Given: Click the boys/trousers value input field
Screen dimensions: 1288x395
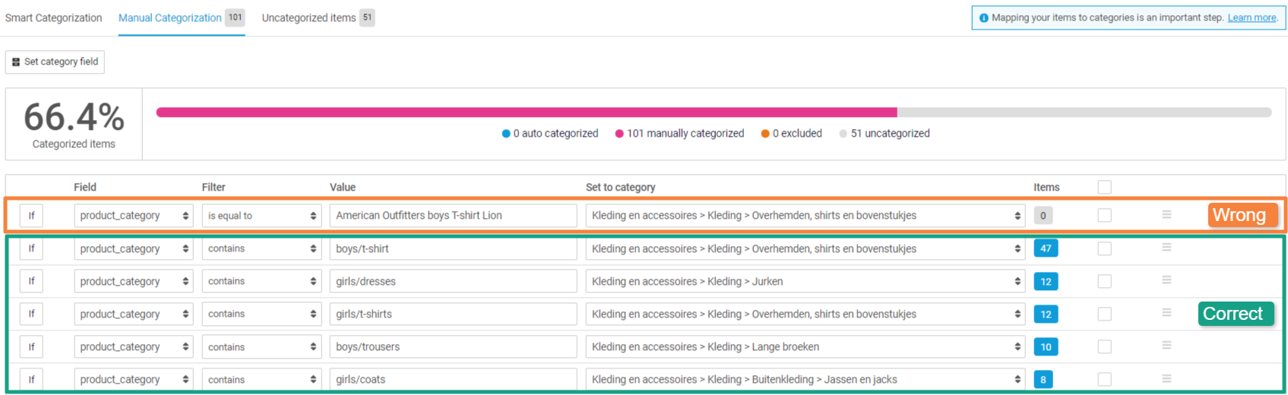Looking at the screenshot, I should pos(453,347).
